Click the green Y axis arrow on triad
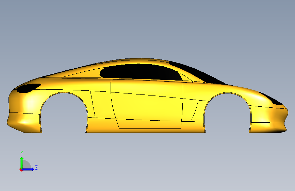The height and width of the screenshot is (191, 295). point(22,162)
